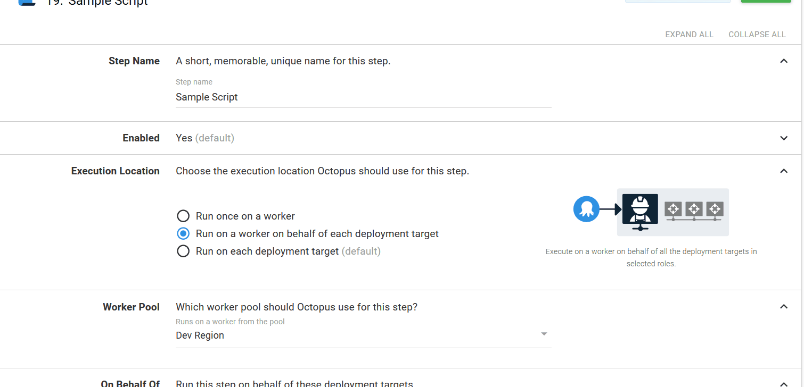Collapse the Step Name section
The height and width of the screenshot is (387, 804).
tap(784, 61)
